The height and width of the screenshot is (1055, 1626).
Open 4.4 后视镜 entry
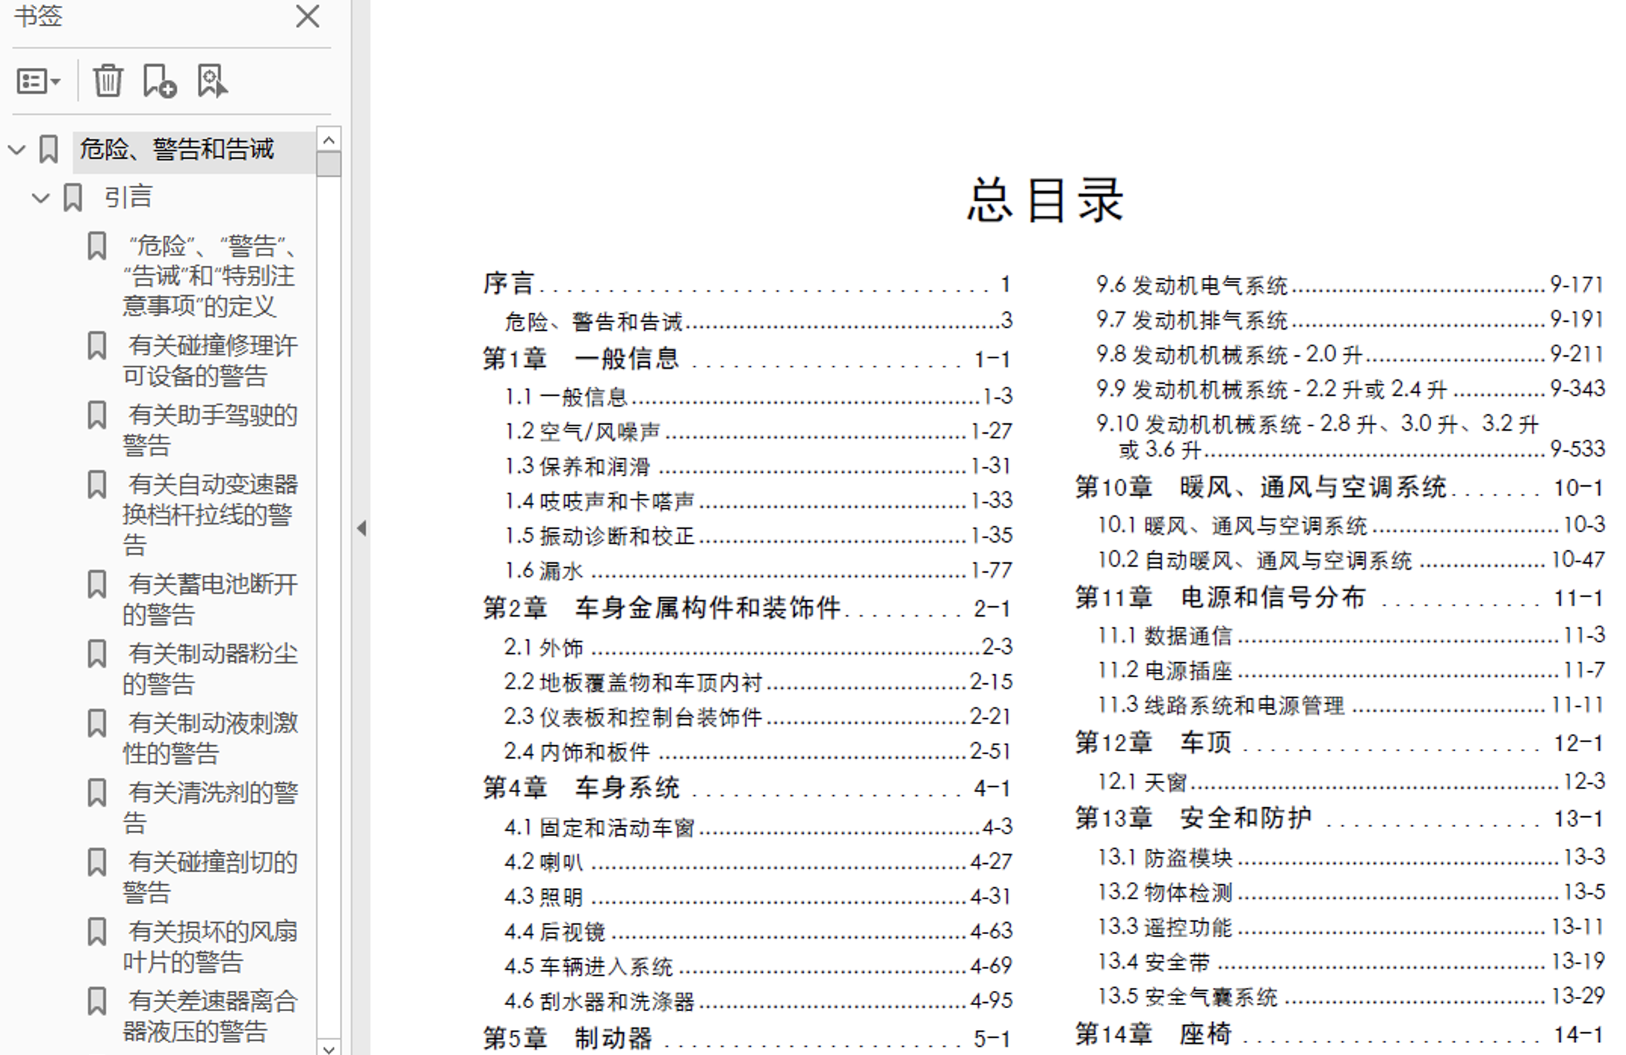click(759, 932)
